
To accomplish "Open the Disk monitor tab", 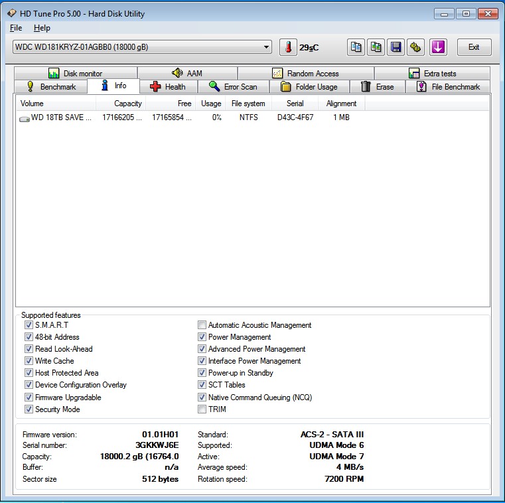I will [76, 74].
